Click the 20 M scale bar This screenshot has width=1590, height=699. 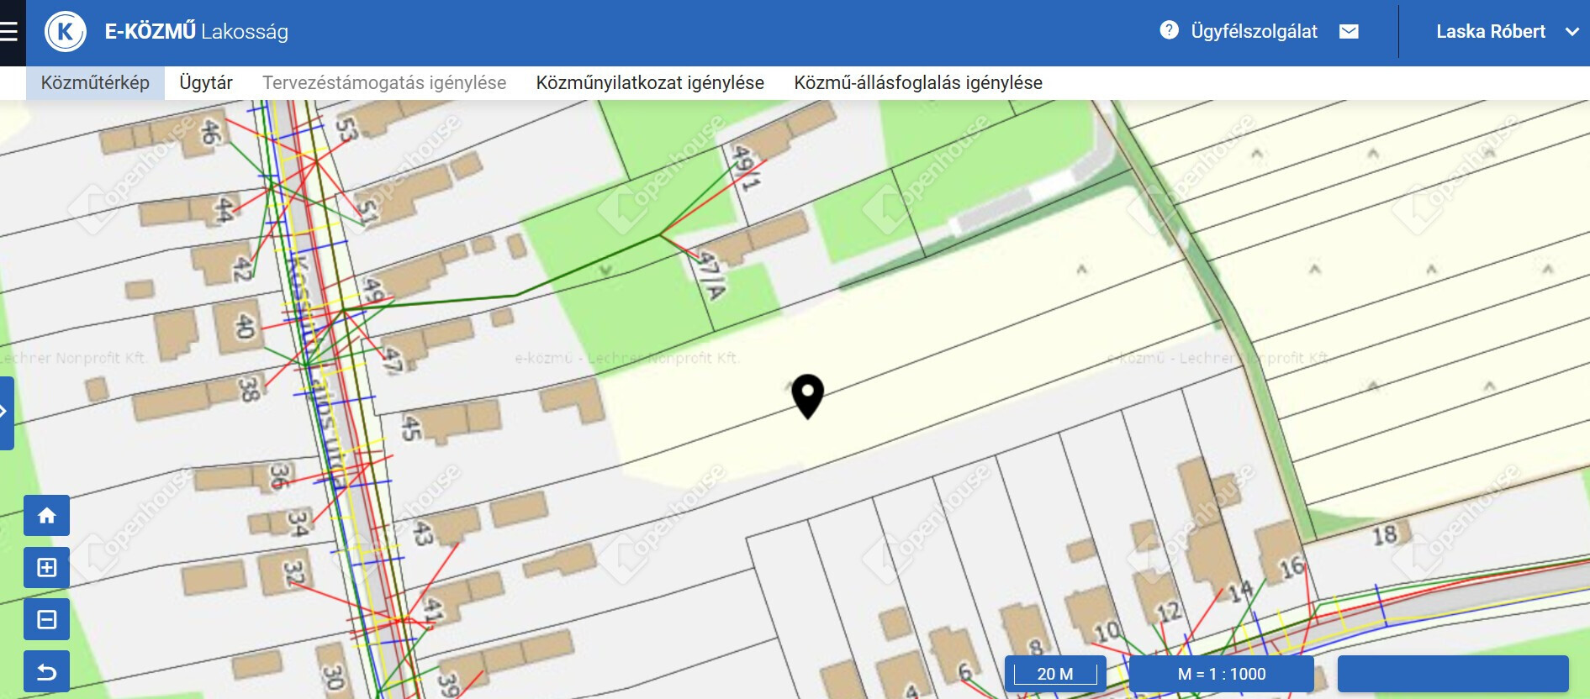(x=1055, y=674)
